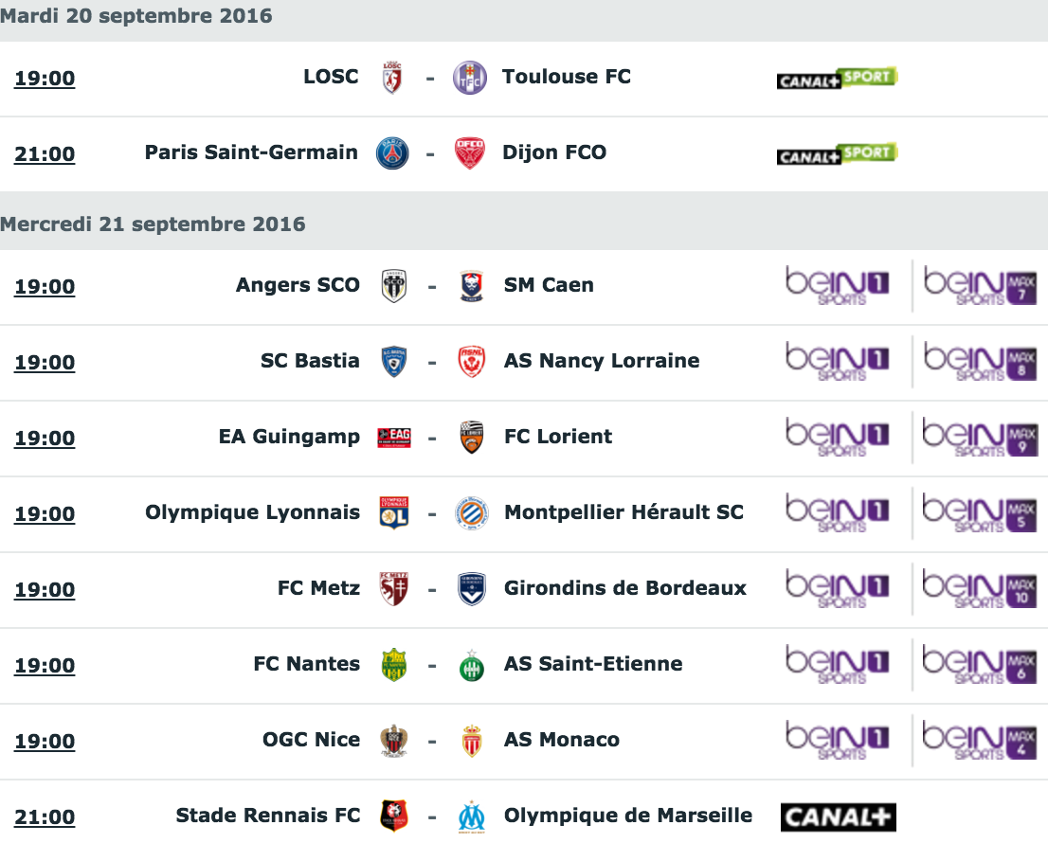Click the Olympique Lyonnais OL crest
Image resolution: width=1048 pixels, height=843 pixels.
click(x=393, y=513)
